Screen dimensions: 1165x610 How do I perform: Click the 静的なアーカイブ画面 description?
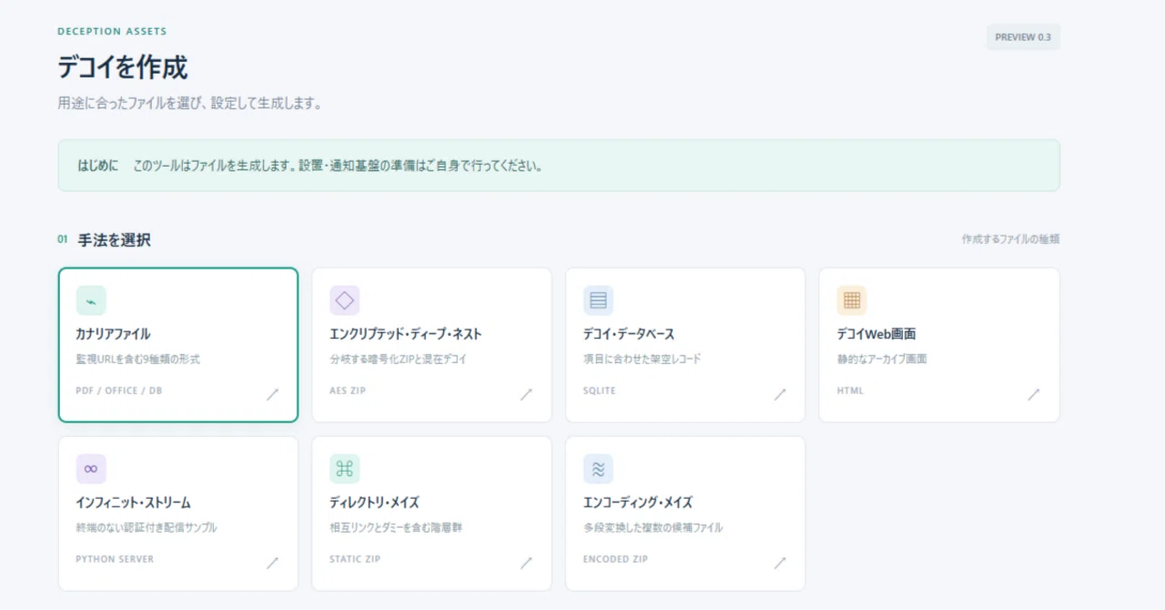click(882, 360)
